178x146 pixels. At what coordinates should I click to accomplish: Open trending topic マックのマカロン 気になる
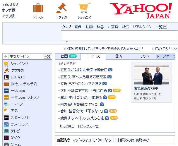tap(92, 140)
